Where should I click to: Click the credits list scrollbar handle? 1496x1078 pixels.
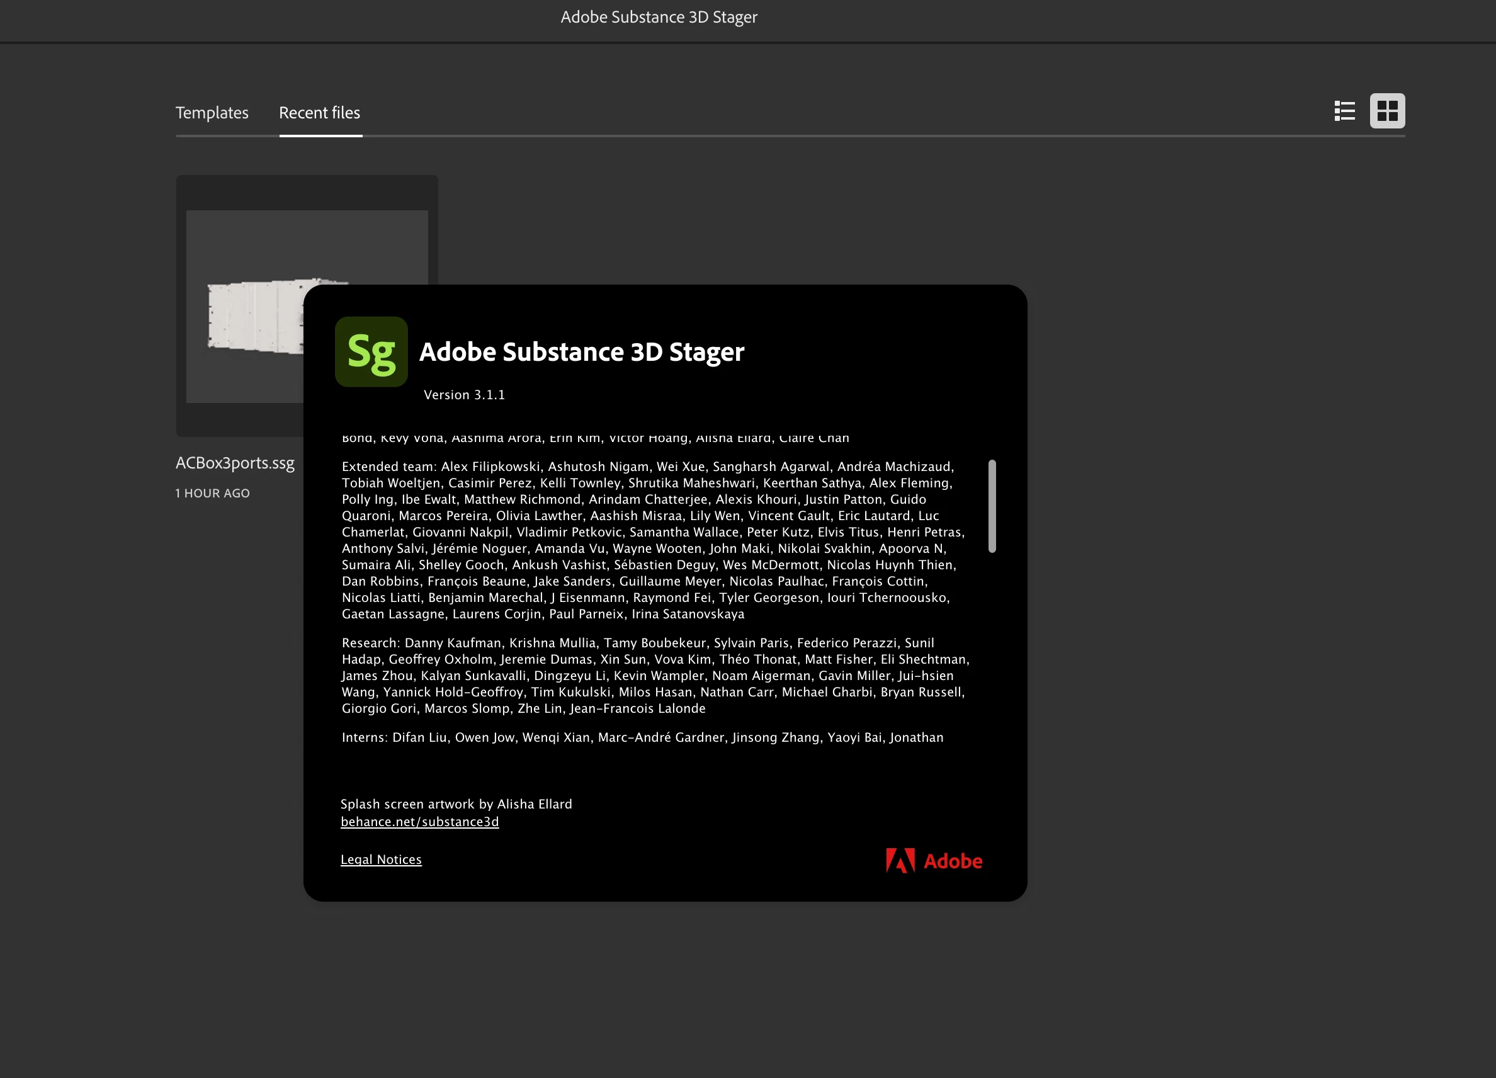[x=992, y=506]
